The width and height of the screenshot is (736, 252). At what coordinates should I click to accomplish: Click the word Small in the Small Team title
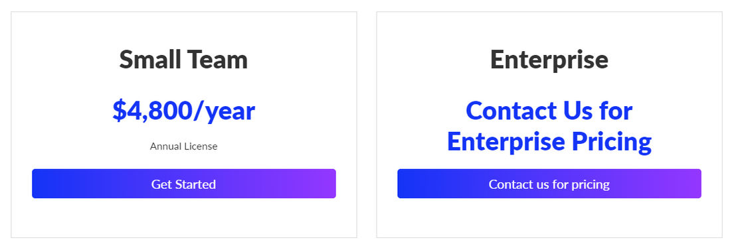149,60
